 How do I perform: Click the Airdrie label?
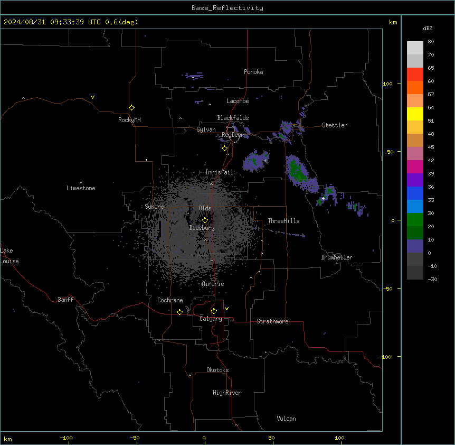click(x=213, y=284)
